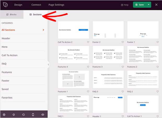Open revision history clock icon

pos(24,115)
